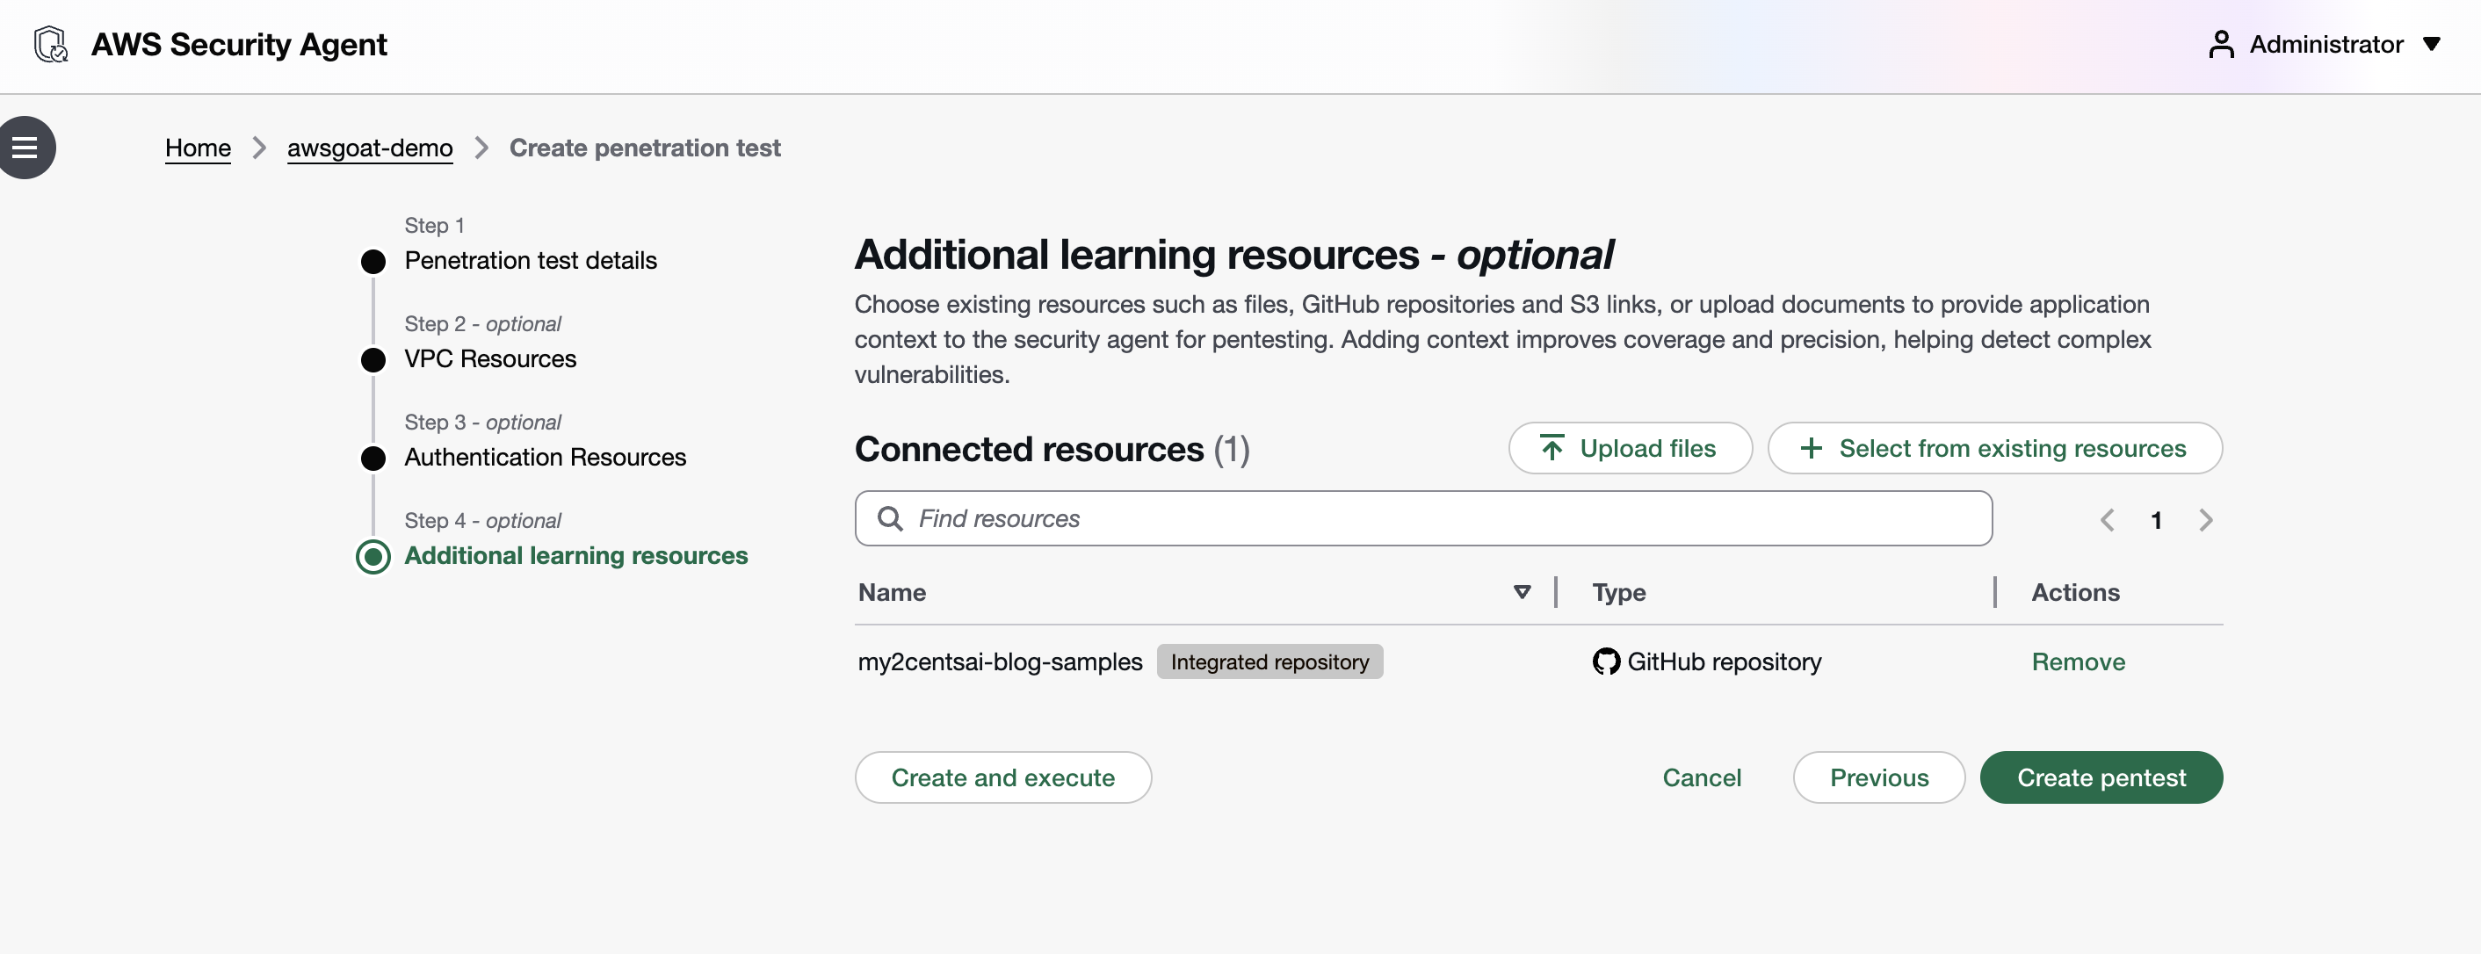Click the search magnifier in Find resources
This screenshot has height=954, width=2481.
pyautogui.click(x=890, y=518)
